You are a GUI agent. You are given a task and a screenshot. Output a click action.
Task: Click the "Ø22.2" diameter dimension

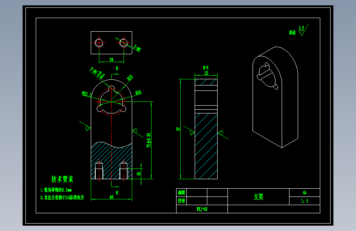(87, 94)
